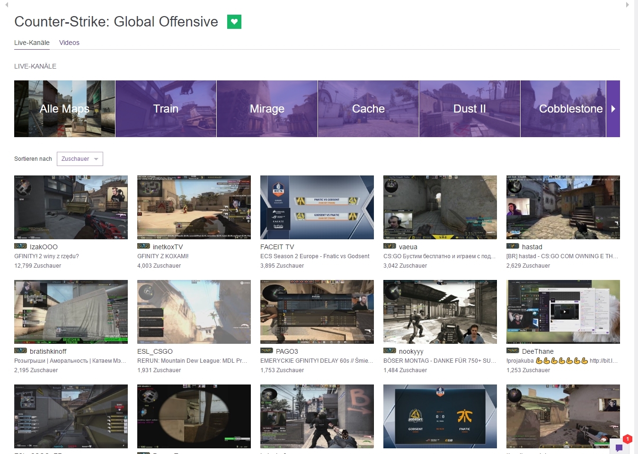Open vaeua stream thumbnail
This screenshot has height=454, width=638.
pyautogui.click(x=440, y=207)
